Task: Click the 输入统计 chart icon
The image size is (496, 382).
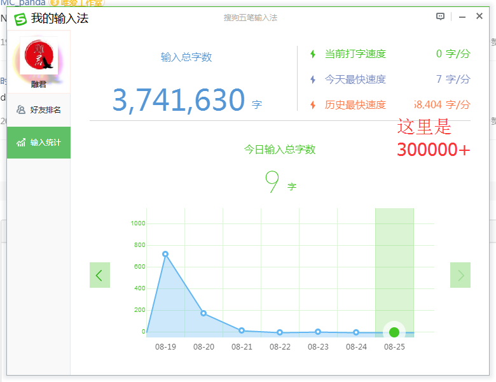Action: pos(21,143)
